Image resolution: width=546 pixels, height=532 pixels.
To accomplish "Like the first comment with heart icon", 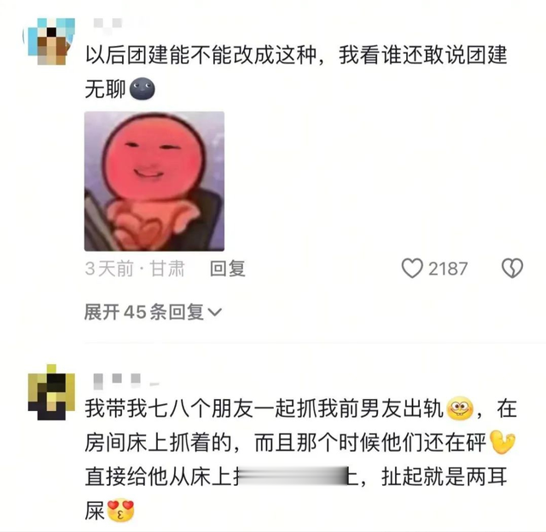I will pyautogui.click(x=412, y=269).
